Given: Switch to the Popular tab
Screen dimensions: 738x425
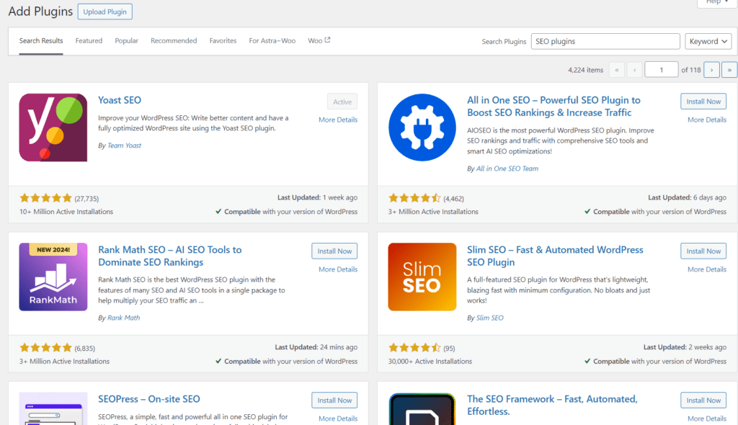Looking at the screenshot, I should pyautogui.click(x=127, y=41).
